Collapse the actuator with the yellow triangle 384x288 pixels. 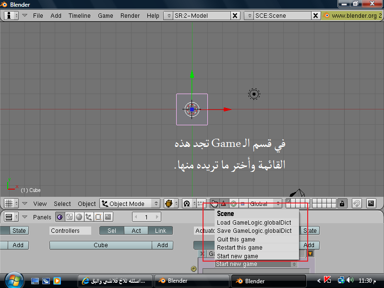pyautogui.click(x=310, y=254)
